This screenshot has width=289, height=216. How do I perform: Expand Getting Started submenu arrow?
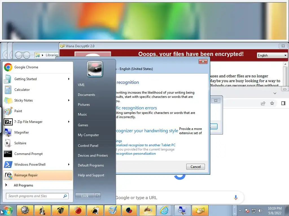[x=69, y=79]
